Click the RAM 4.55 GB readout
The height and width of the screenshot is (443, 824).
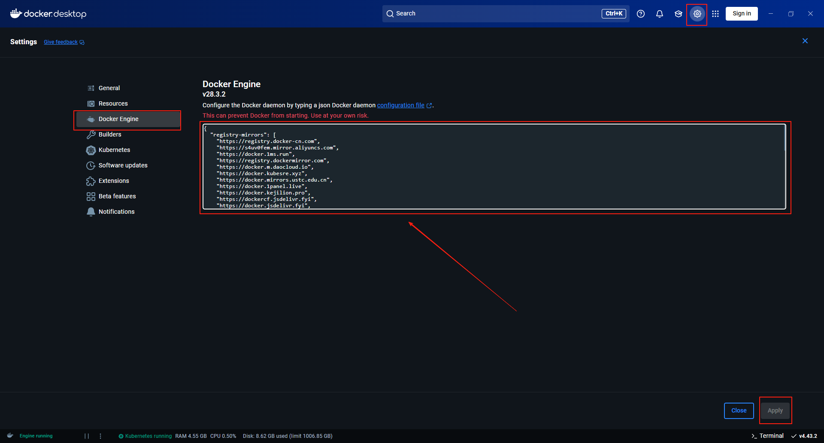tap(191, 436)
